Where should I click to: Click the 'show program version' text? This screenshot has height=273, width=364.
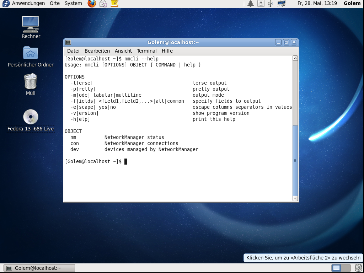click(221, 113)
